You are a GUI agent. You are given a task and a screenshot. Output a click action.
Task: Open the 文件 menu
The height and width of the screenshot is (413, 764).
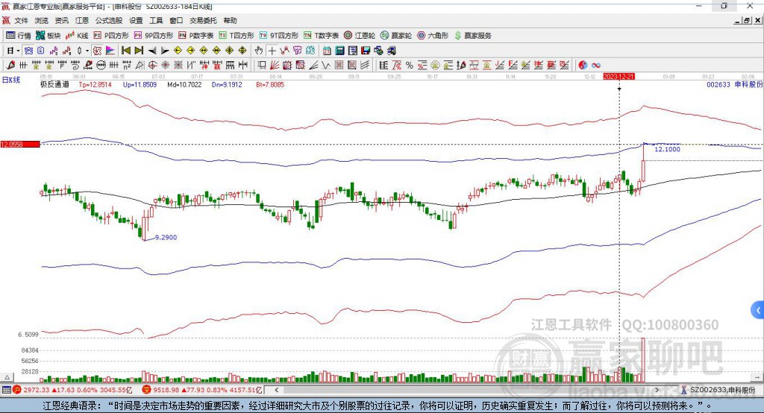(21, 20)
